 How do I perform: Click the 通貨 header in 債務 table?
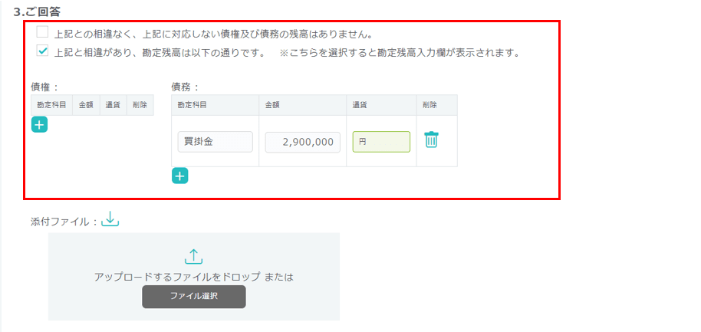359,104
